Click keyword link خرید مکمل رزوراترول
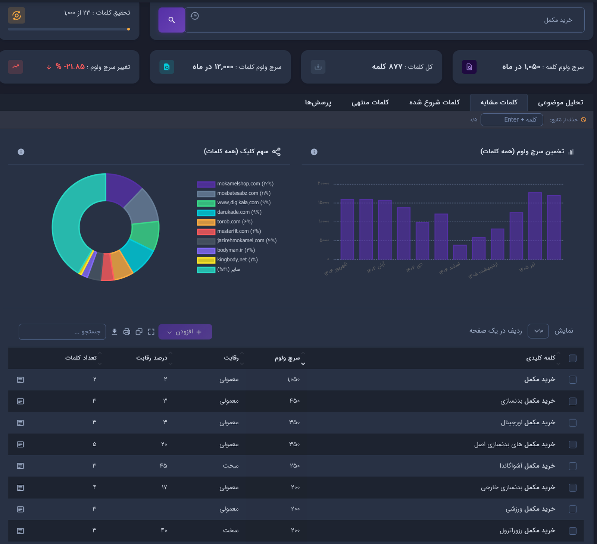Image resolution: width=597 pixels, height=544 pixels. [528, 531]
